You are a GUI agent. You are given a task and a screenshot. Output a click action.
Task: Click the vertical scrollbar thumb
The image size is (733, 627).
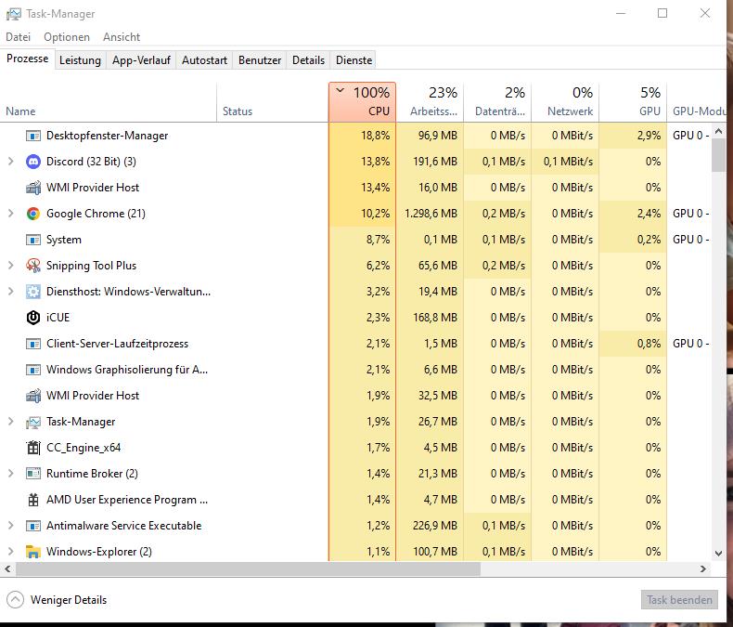718,155
